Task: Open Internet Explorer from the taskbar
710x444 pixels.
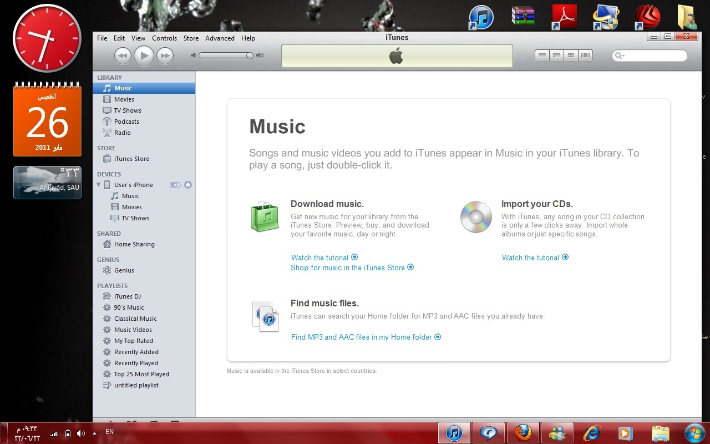Action: (591, 433)
